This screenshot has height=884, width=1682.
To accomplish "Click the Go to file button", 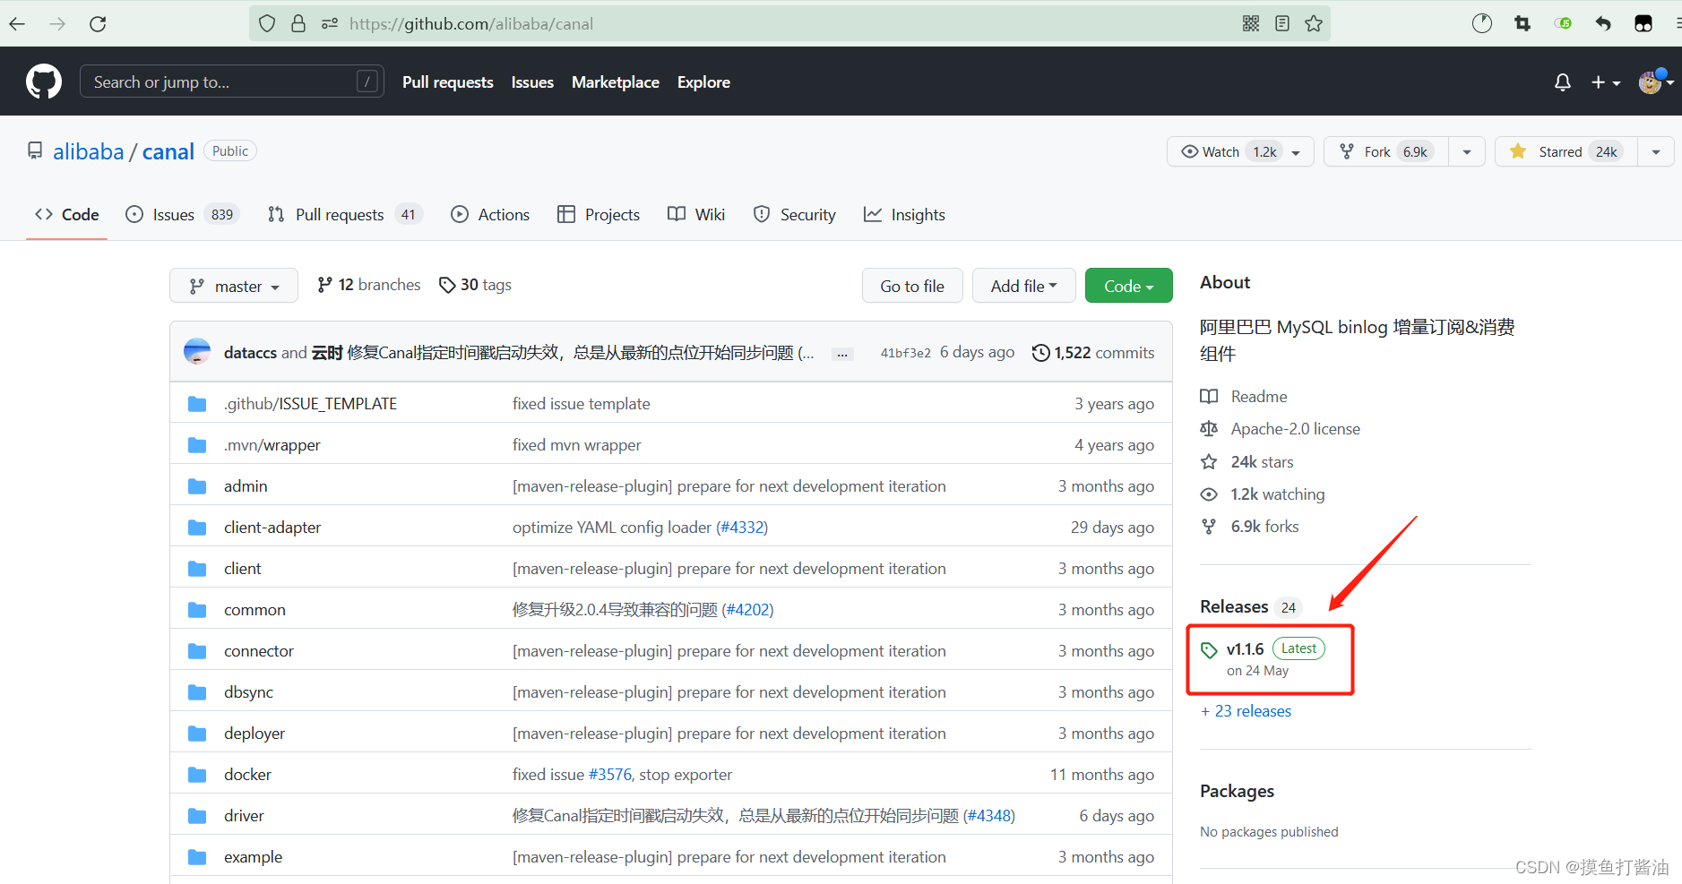I will 912,286.
